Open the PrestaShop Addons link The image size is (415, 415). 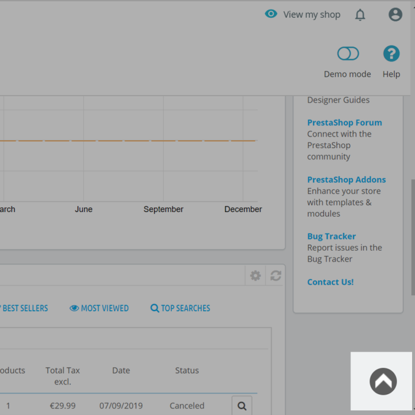coord(346,179)
